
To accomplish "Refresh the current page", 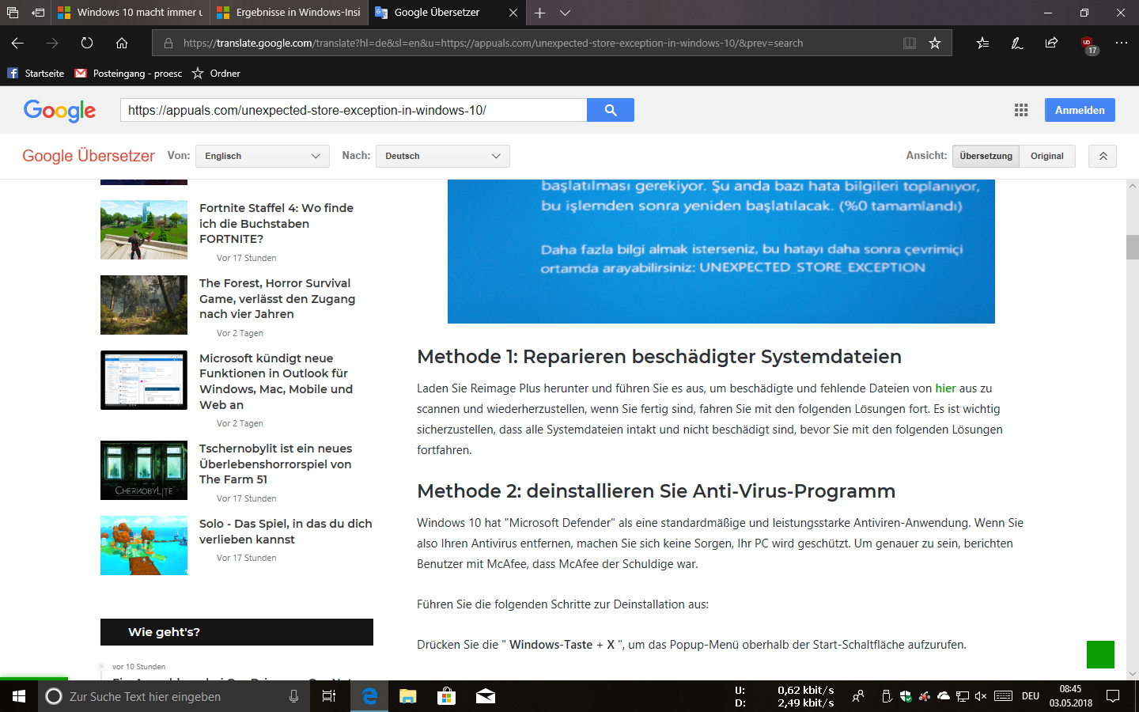I will [x=87, y=43].
